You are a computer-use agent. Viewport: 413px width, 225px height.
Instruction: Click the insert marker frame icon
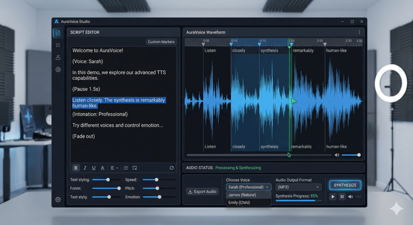point(135,168)
